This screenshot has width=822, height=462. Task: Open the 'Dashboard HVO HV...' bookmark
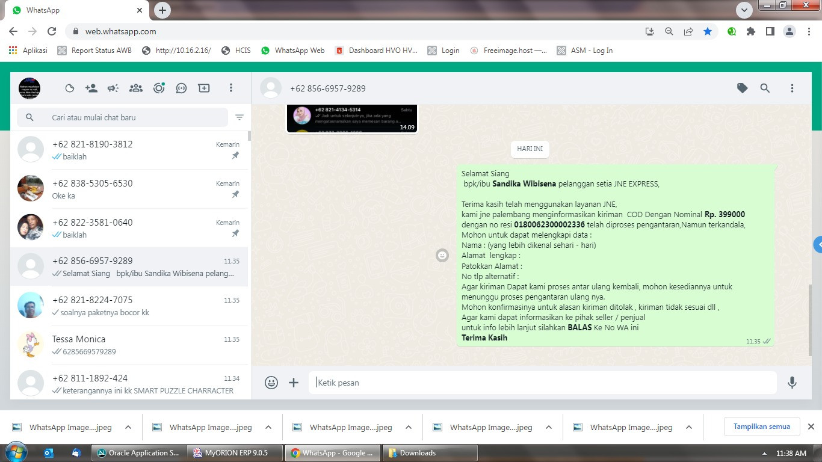377,51
